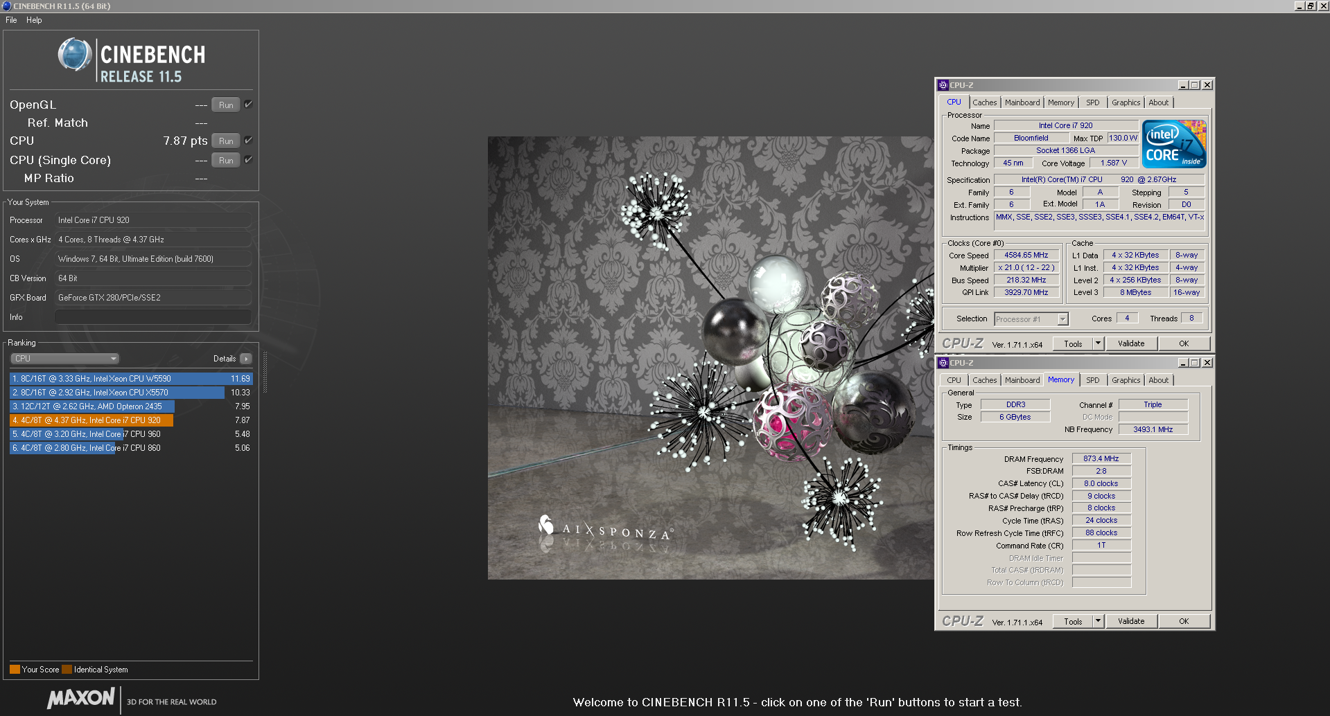Click the Multiplier x 21.0 value

1026,268
